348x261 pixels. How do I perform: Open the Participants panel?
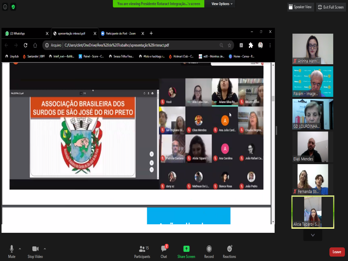tap(142, 251)
